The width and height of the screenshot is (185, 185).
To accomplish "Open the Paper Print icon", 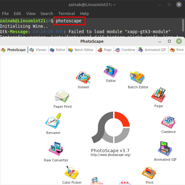I will coord(62,96).
